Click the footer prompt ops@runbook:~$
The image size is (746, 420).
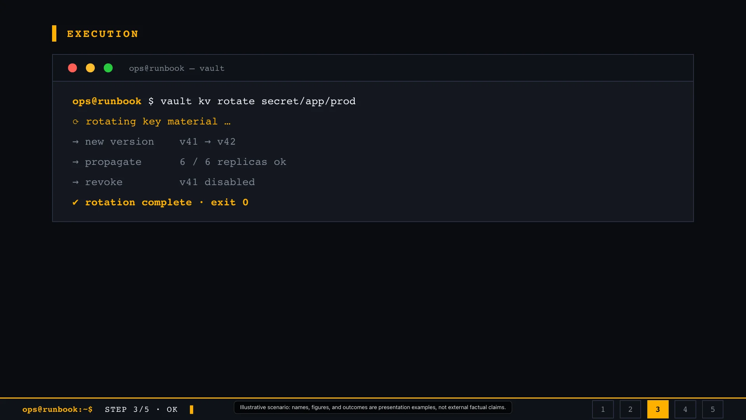(x=58, y=409)
